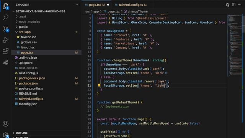Viewport: 245px width, 138px height.
Task: Click the code minimap overview
Action: [235, 45]
